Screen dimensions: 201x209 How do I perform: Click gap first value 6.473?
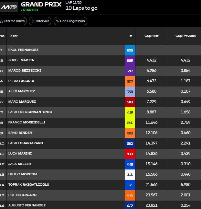pyautogui.click(x=152, y=81)
